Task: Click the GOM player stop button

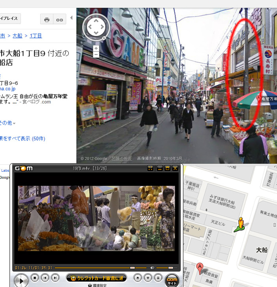Action: pos(35,278)
